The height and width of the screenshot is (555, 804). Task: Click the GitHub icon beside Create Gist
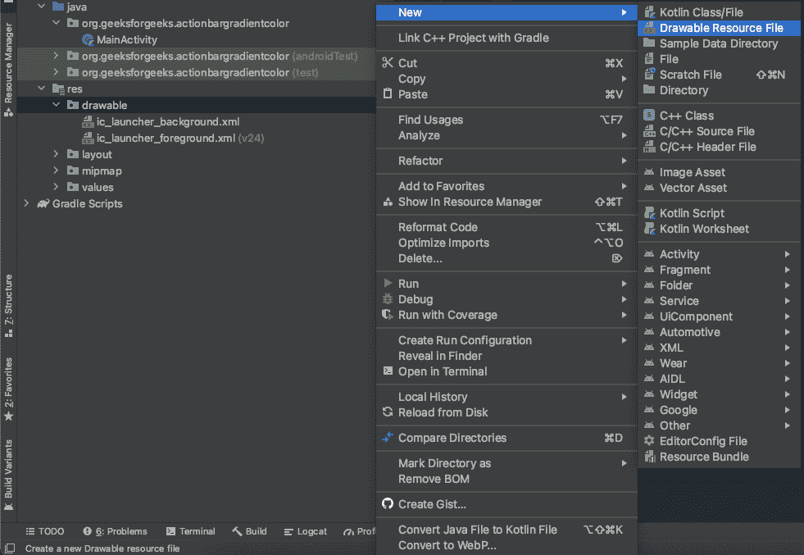[x=388, y=504]
